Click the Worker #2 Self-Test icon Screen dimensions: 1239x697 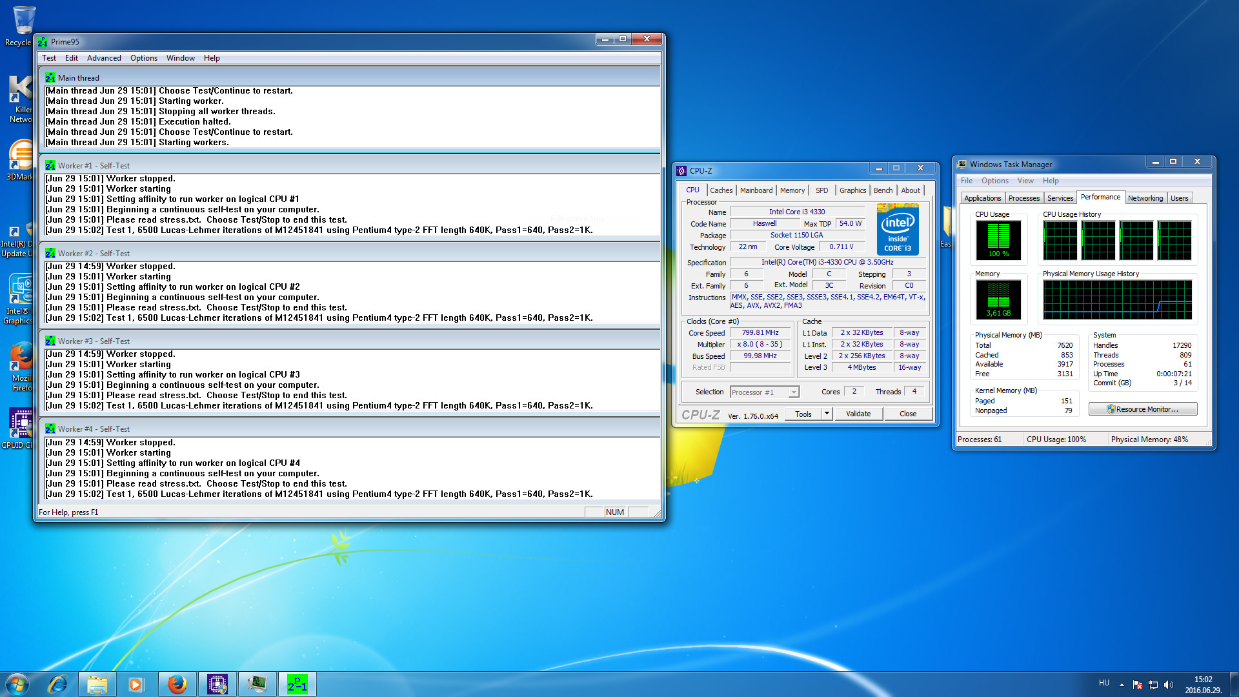pyautogui.click(x=50, y=254)
